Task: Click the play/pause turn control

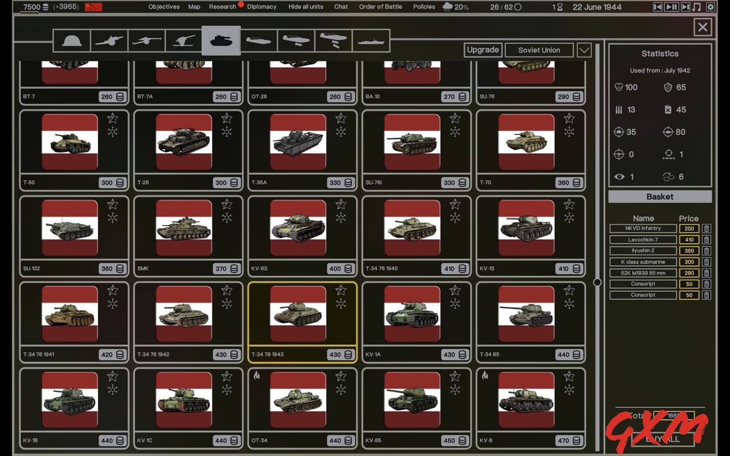Action: (671, 7)
